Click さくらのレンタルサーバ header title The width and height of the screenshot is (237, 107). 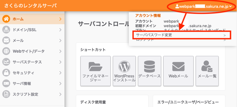[31, 6]
